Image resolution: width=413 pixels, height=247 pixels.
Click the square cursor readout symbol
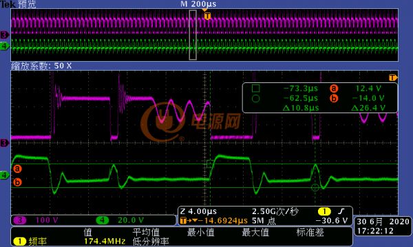pyautogui.click(x=255, y=89)
